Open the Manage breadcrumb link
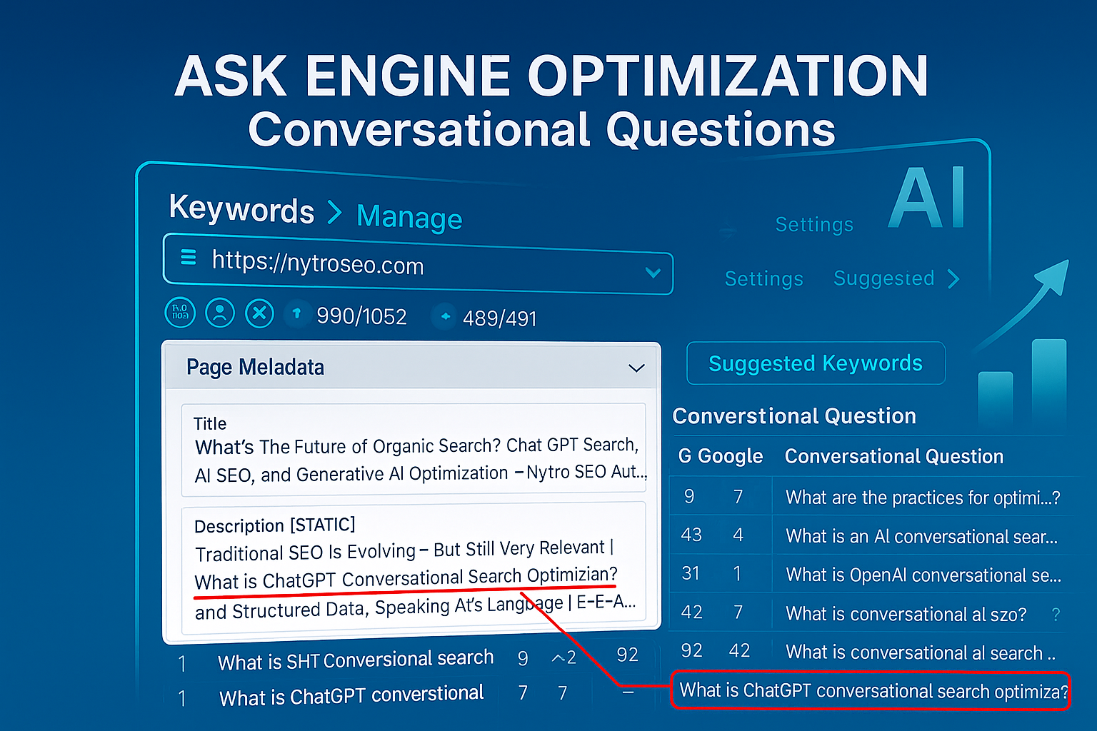This screenshot has width=1097, height=731. 409,216
